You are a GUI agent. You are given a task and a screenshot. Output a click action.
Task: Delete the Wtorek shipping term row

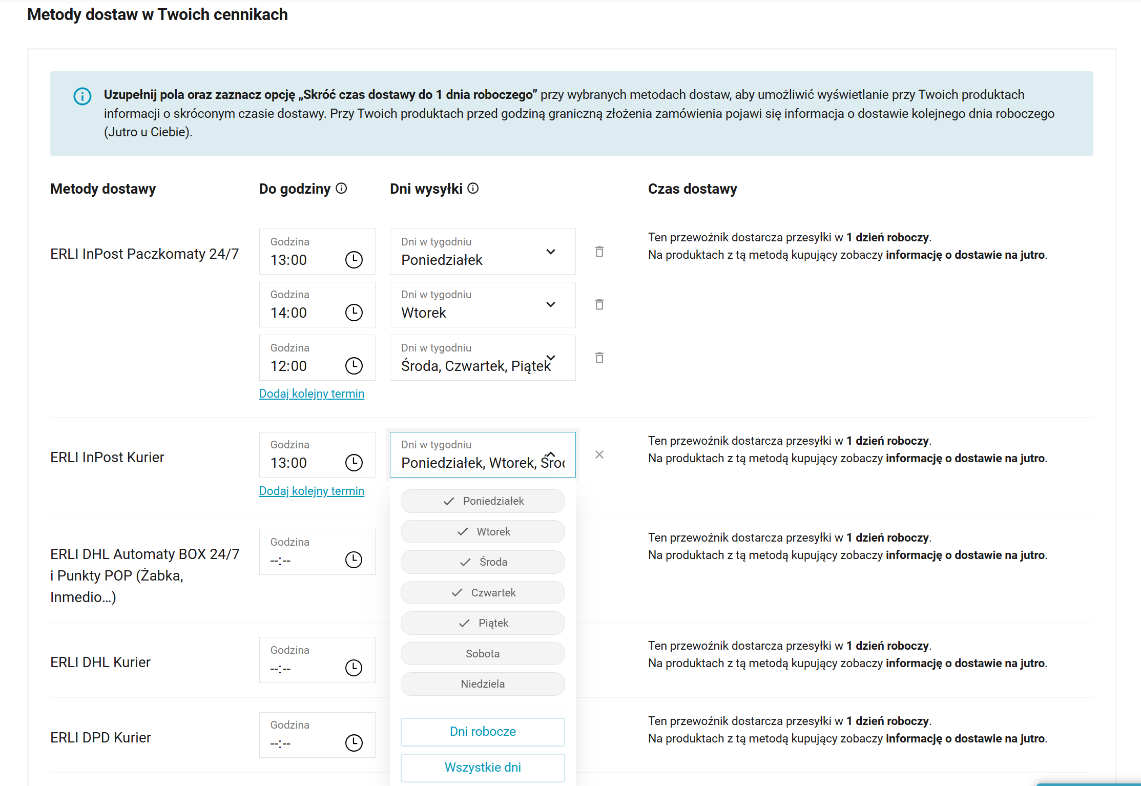[x=599, y=304]
